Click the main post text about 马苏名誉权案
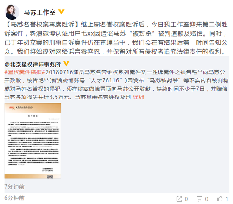 click(116, 38)
